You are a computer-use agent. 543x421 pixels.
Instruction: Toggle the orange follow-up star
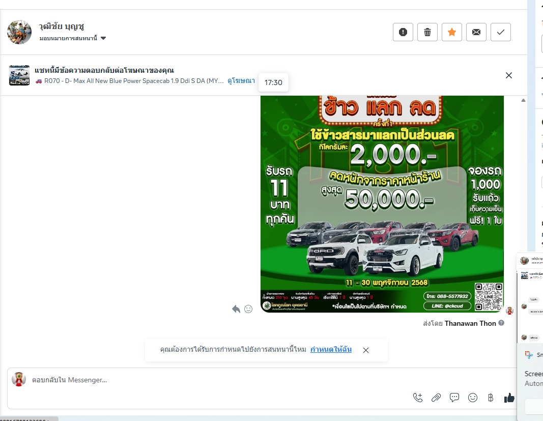pos(451,32)
